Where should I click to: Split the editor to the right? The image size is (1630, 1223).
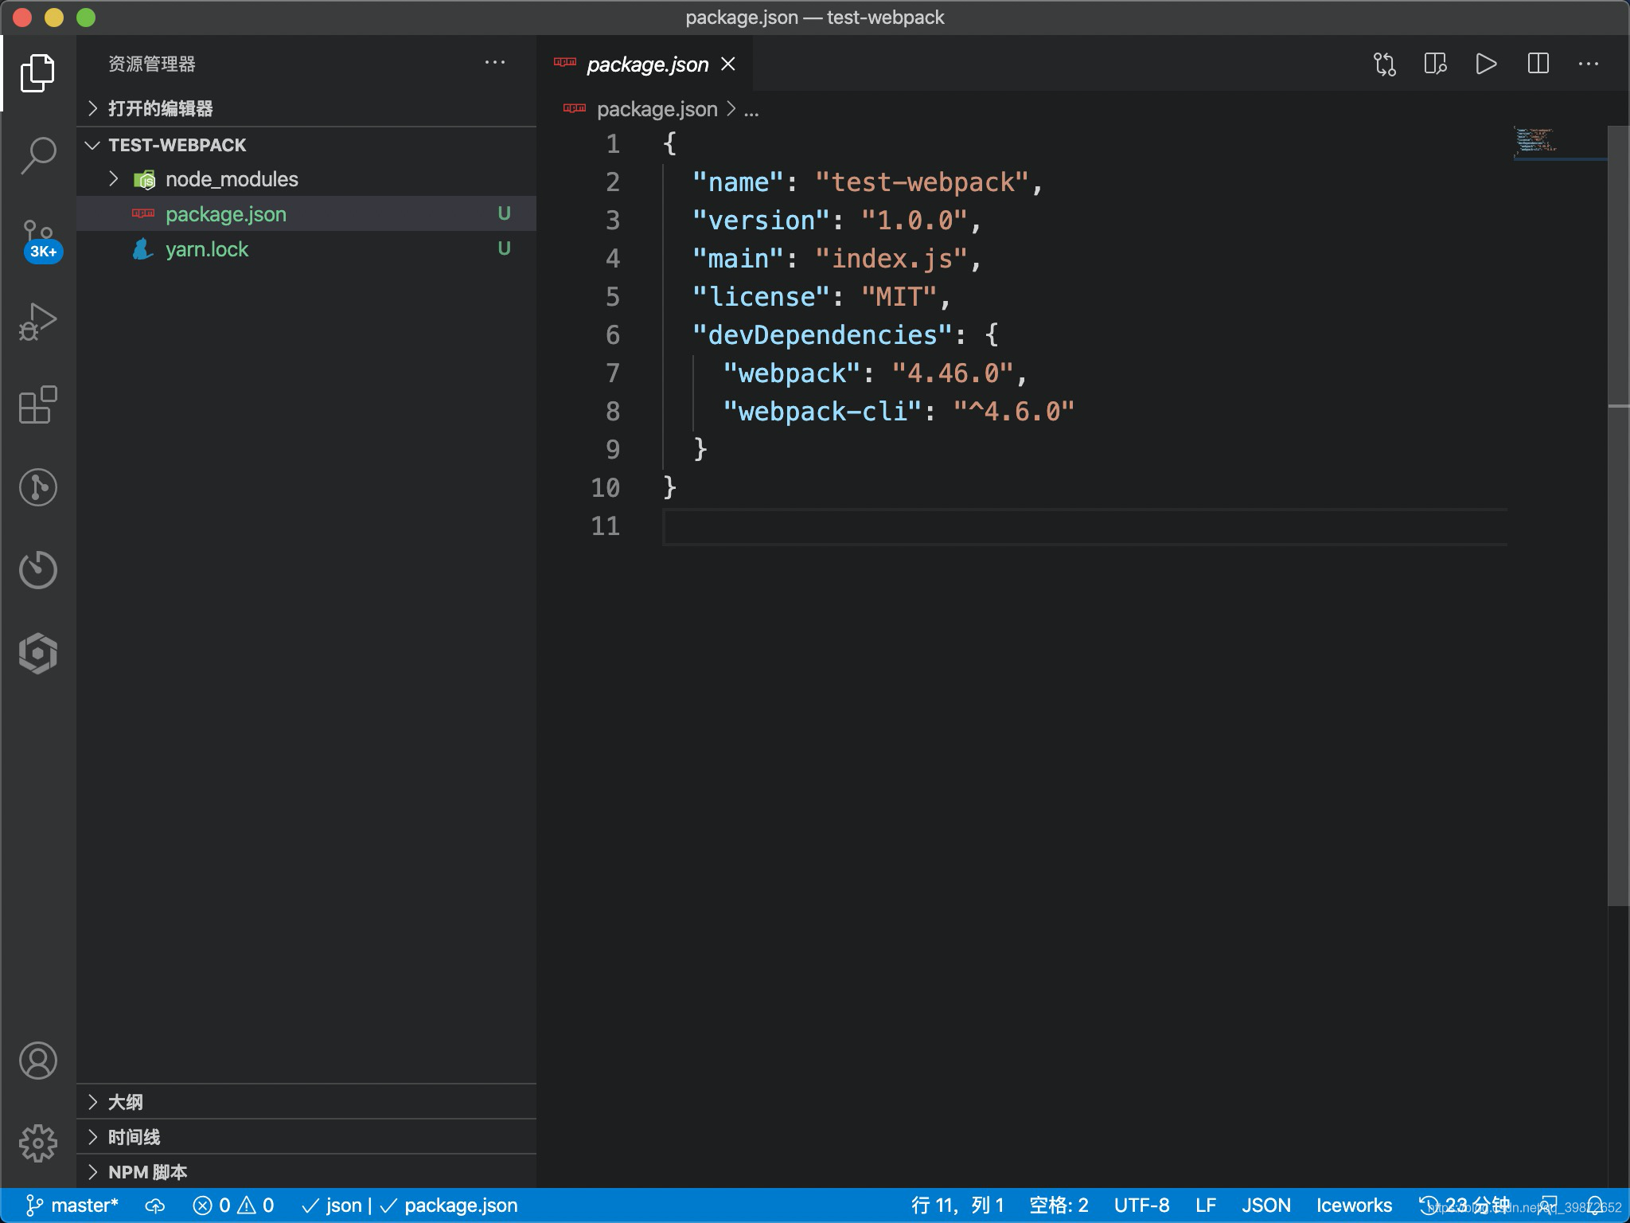click(1538, 64)
